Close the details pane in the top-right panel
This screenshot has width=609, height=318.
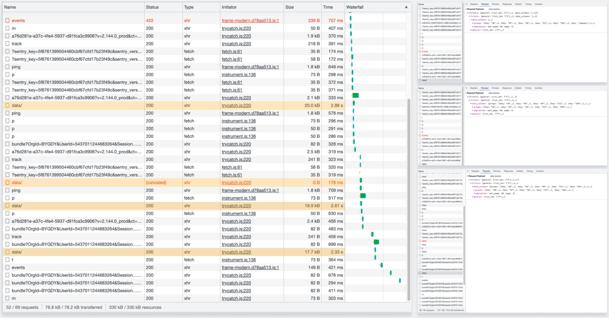pos(467,4)
